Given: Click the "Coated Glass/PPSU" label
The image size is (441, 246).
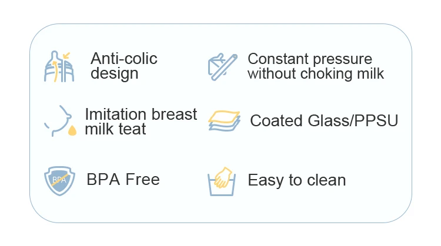Looking at the screenshot, I should click(324, 121).
